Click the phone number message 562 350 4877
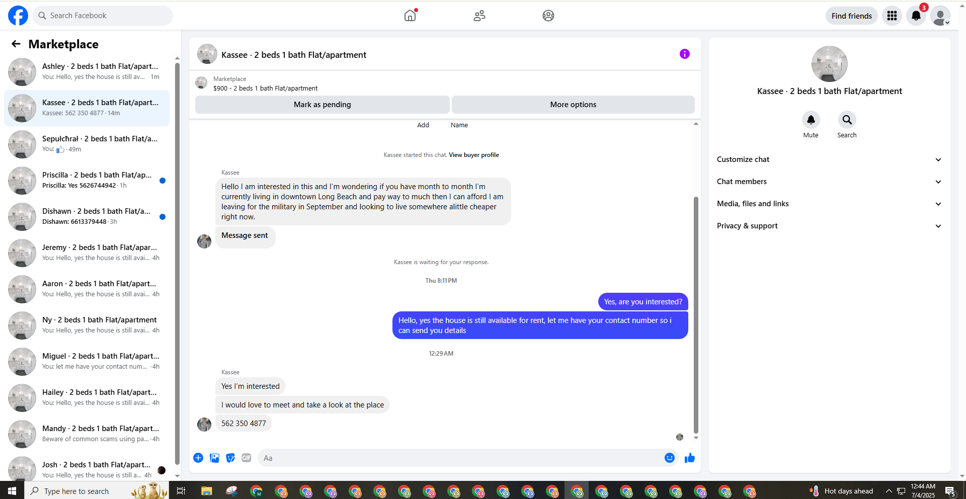The height and width of the screenshot is (499, 966). pos(244,424)
